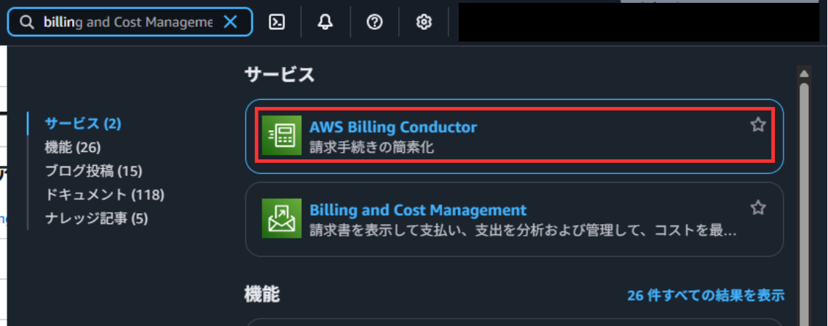Open the CloudShell terminal icon
This screenshot has height=326, width=828.
pyautogui.click(x=277, y=23)
